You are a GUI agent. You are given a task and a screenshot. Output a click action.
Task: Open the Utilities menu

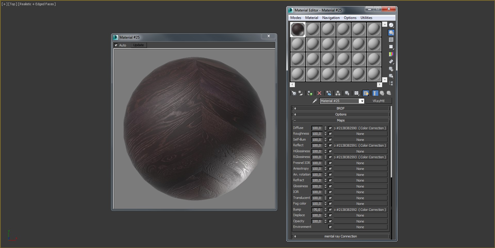click(x=366, y=18)
